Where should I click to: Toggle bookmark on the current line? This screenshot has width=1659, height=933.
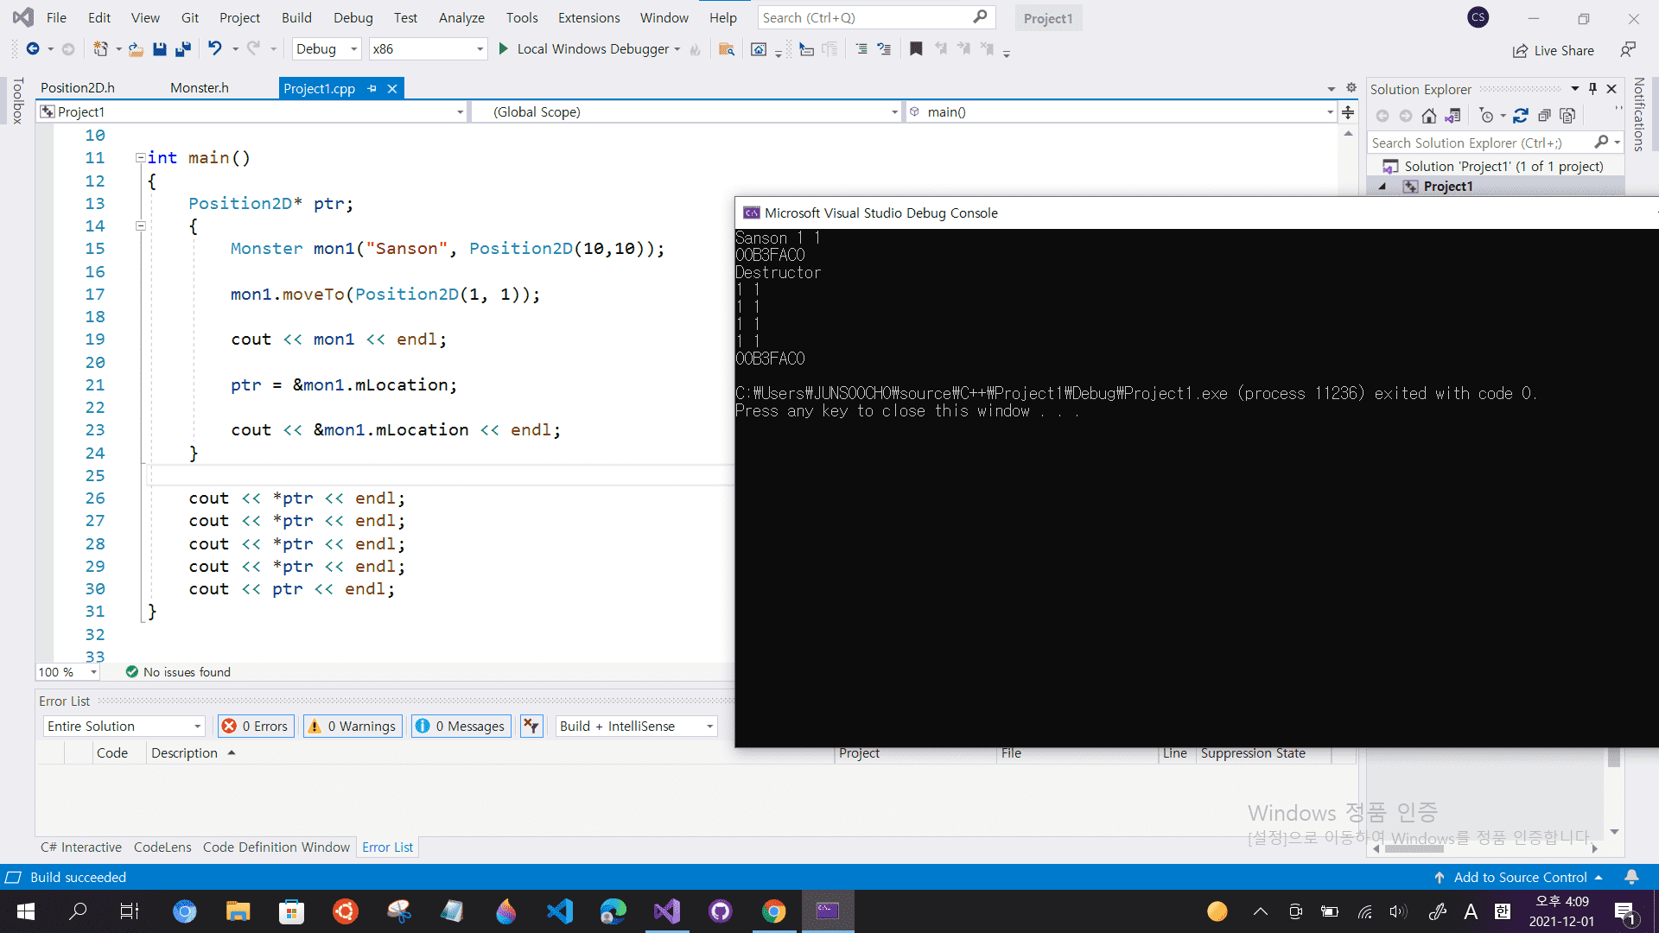pos(916,49)
